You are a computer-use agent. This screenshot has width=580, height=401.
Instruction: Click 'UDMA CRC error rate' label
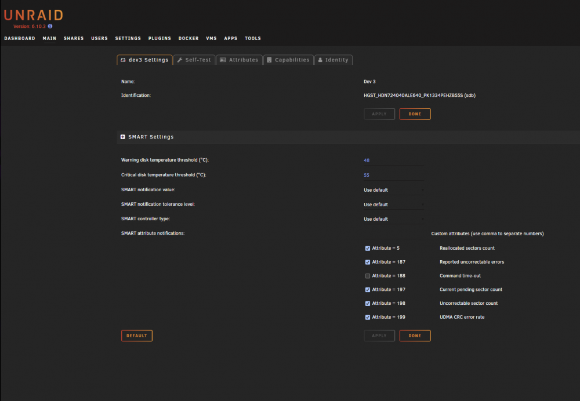[462, 317]
